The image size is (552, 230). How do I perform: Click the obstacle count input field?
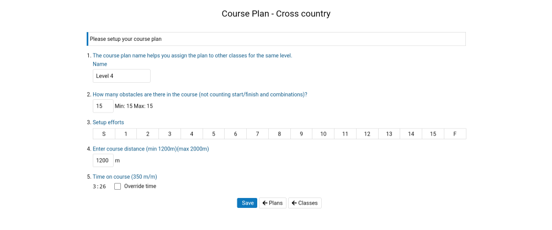tap(103, 106)
